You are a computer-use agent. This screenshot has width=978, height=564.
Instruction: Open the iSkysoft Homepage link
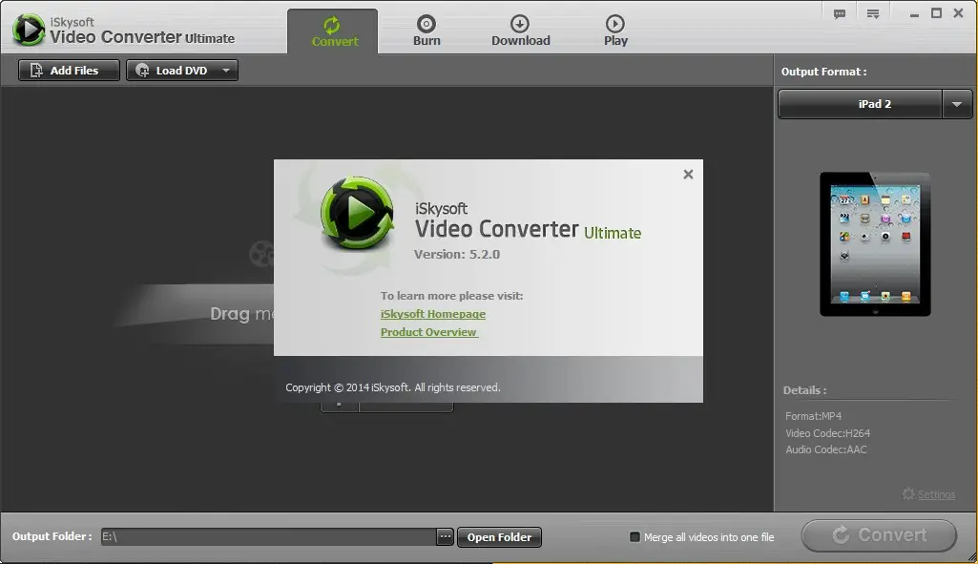point(433,314)
